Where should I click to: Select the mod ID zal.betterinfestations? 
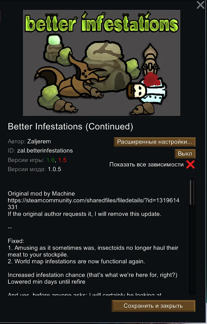coord(45,150)
